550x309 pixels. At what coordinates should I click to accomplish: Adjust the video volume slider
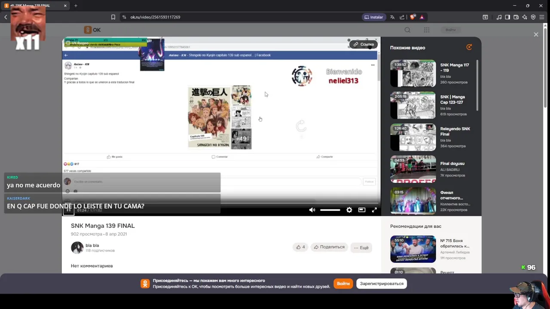pyautogui.click(x=330, y=210)
